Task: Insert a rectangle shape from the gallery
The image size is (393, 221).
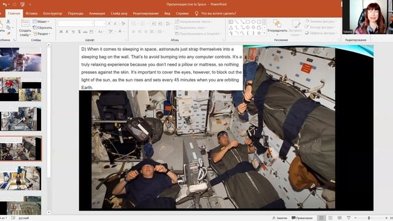Action: pos(247,22)
